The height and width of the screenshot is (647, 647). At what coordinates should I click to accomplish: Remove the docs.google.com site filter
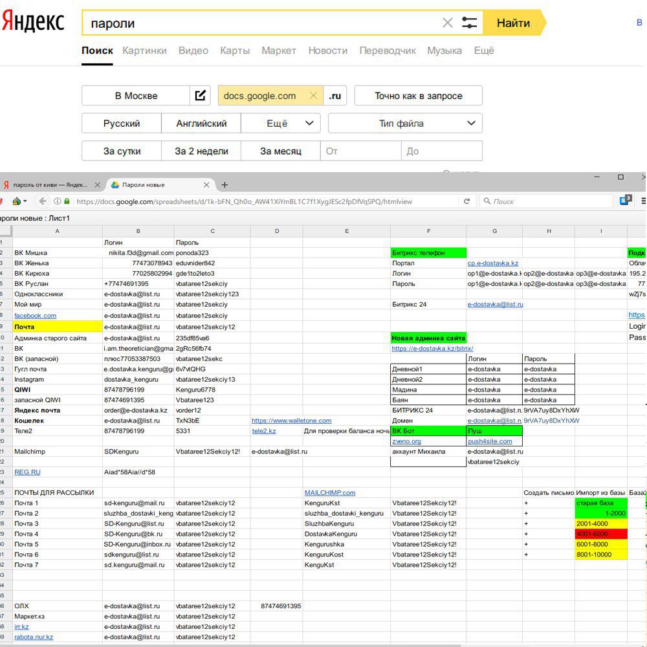(x=314, y=96)
